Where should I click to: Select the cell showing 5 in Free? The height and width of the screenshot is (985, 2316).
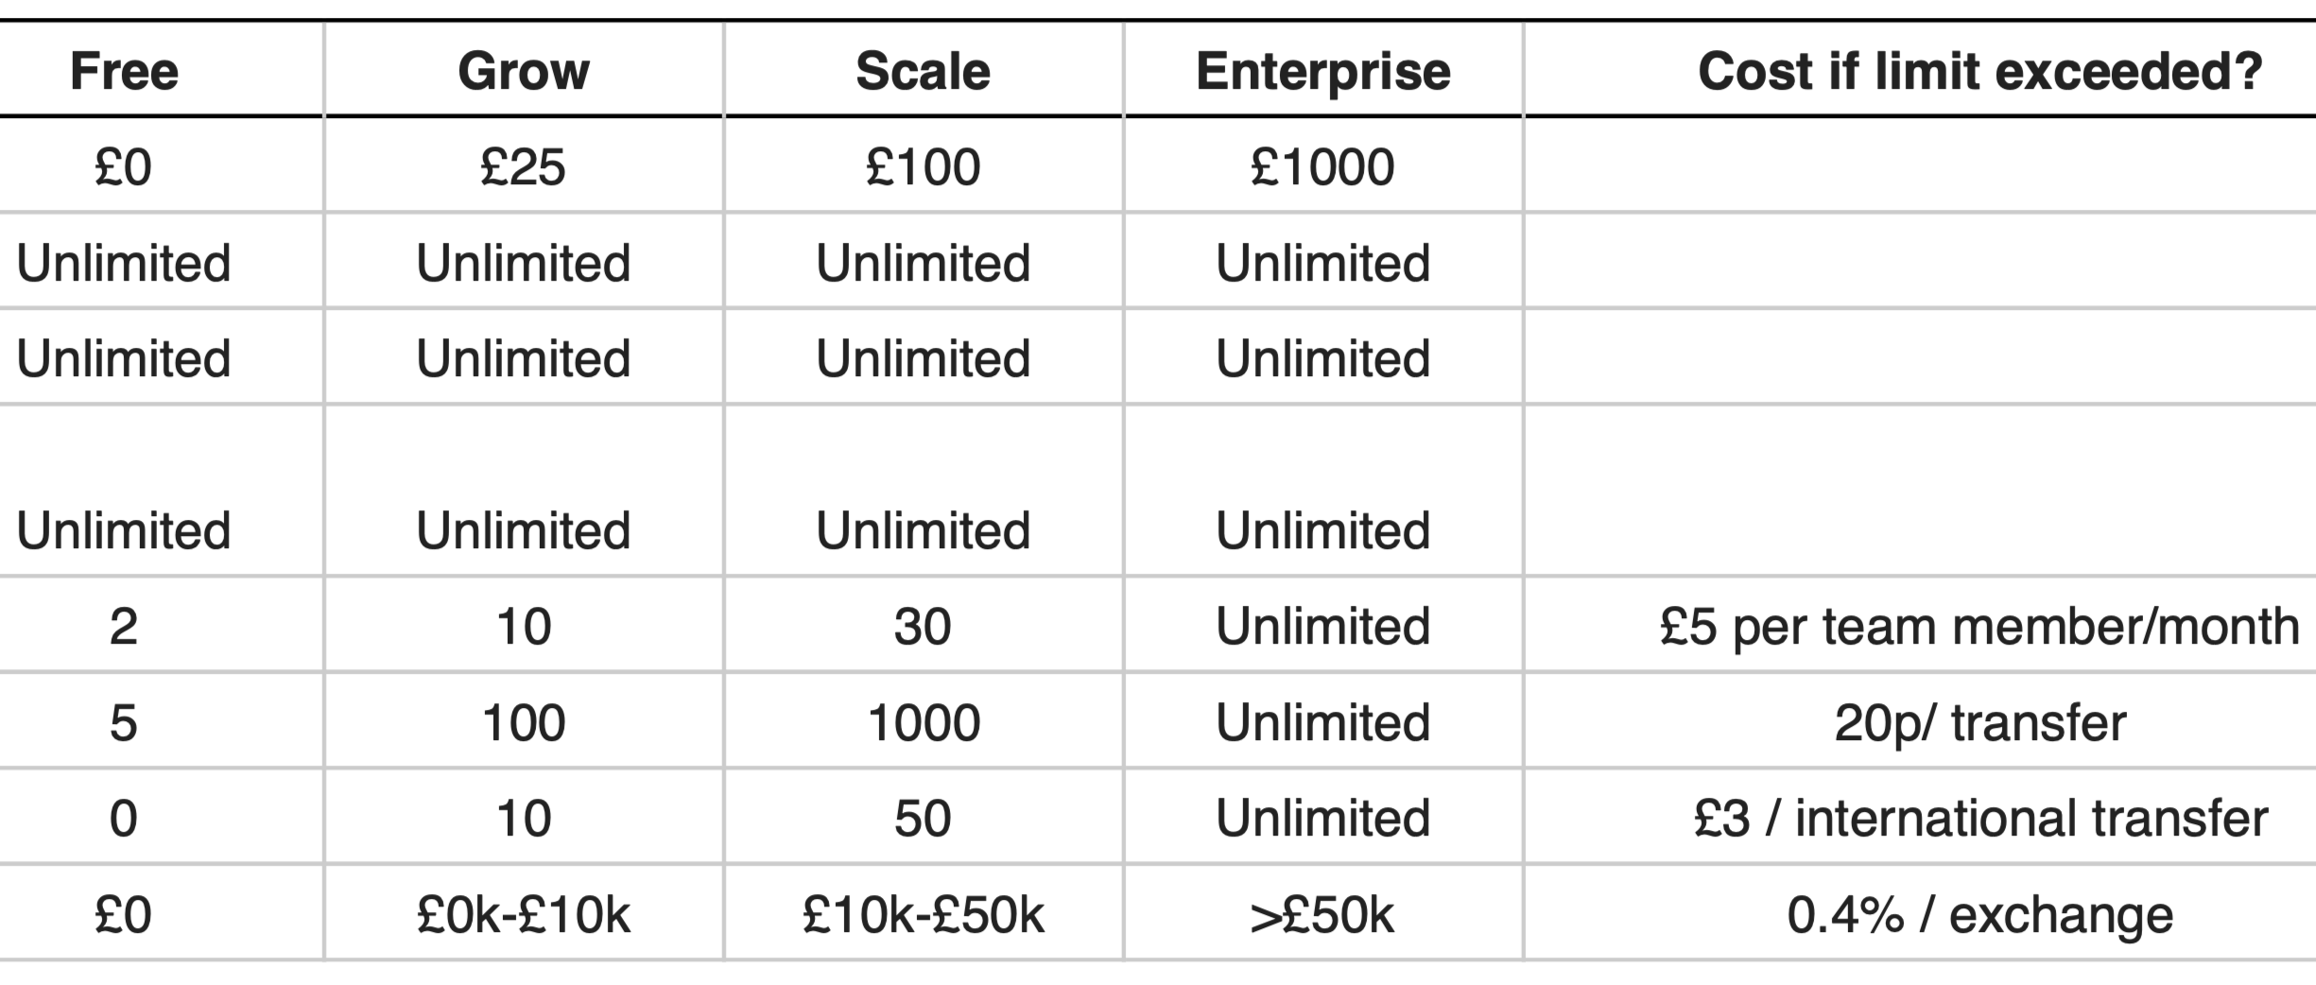pos(124,723)
